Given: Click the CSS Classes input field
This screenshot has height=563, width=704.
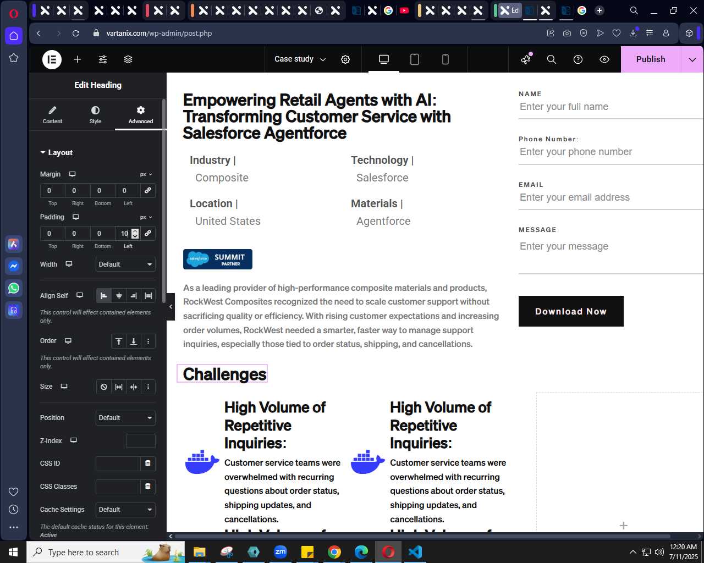Looking at the screenshot, I should coord(118,487).
